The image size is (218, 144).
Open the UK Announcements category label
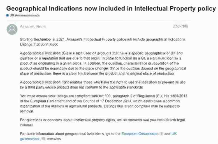(x=24, y=15)
